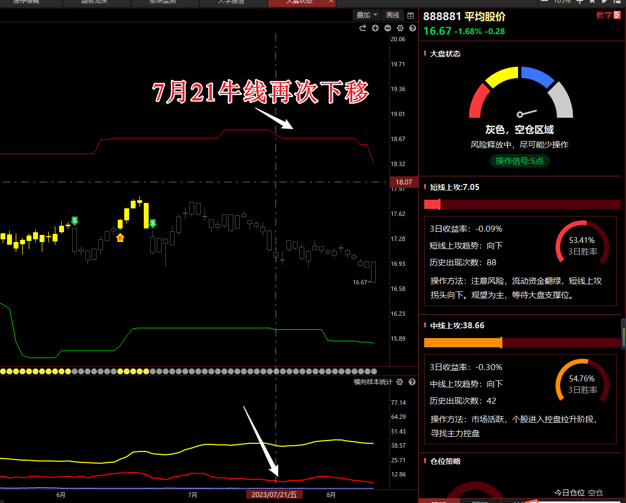Select the first green S sell marker in June
This screenshot has width=626, height=503.
pyautogui.click(x=75, y=220)
